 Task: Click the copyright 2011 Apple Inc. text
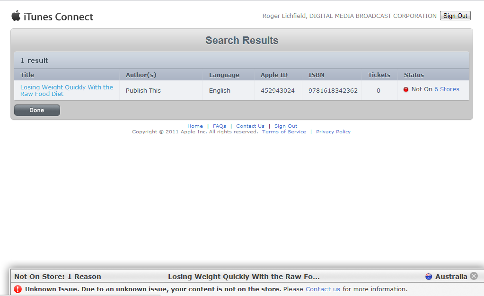195,132
